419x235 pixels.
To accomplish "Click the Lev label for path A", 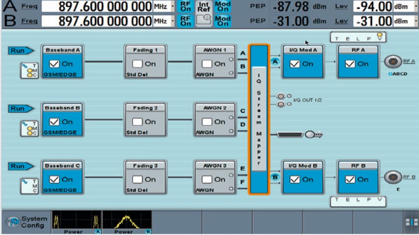I will pos(342,7).
